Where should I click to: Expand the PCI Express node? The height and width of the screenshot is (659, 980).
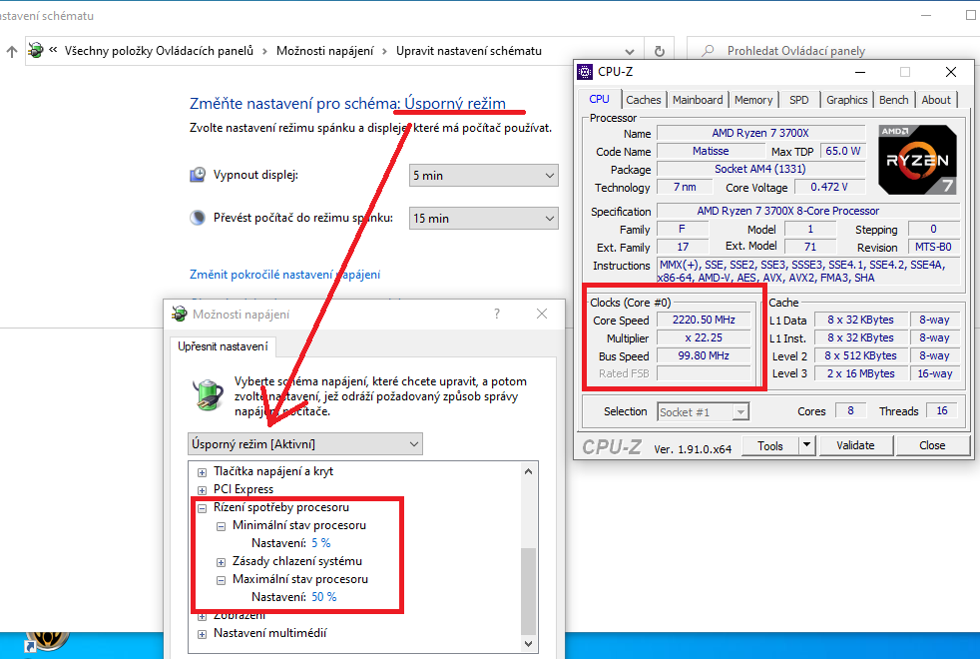point(202,490)
